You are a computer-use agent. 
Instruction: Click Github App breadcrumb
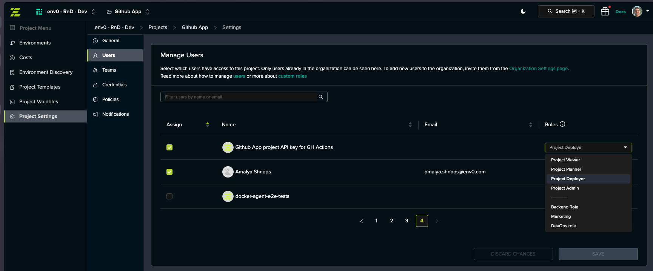(x=195, y=28)
